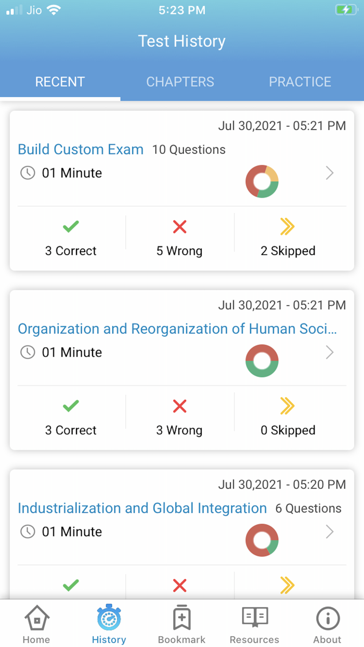The image size is (364, 647).
Task: Open the Build Custom Exam title link
Action: pos(81,150)
